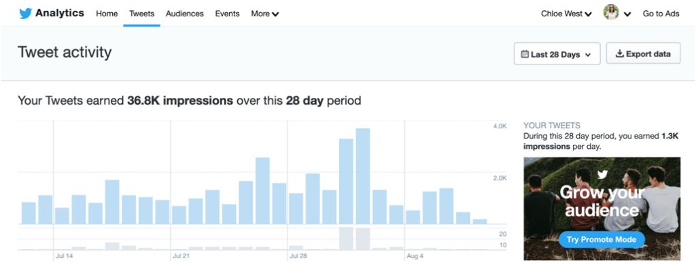This screenshot has height=267, width=696.
Task: Go to the Home tab
Action: tap(107, 14)
